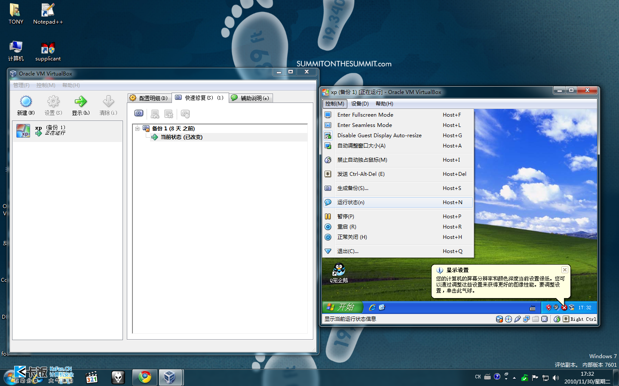Click VirtualBox in the Windows taskbar
The image size is (619, 386).
point(171,377)
